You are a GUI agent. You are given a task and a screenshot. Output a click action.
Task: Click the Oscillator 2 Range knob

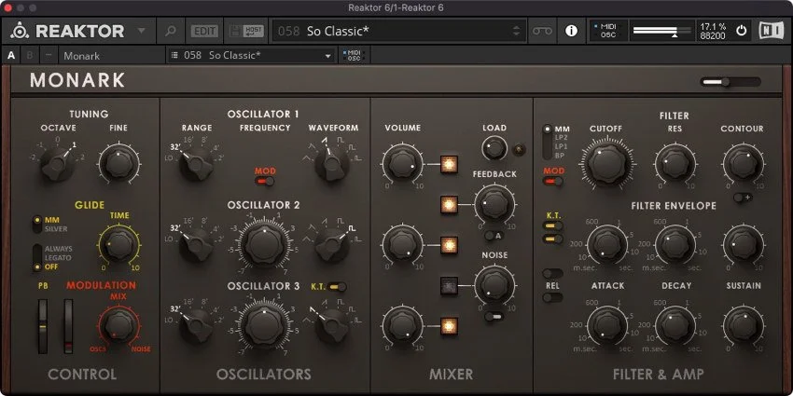tap(196, 244)
